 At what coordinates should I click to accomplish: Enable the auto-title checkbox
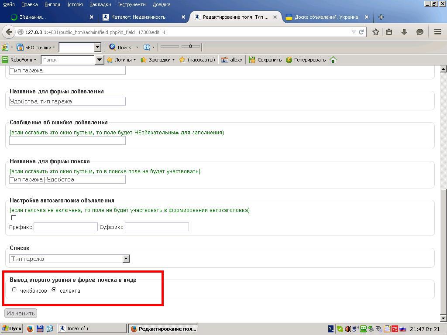coord(14,218)
